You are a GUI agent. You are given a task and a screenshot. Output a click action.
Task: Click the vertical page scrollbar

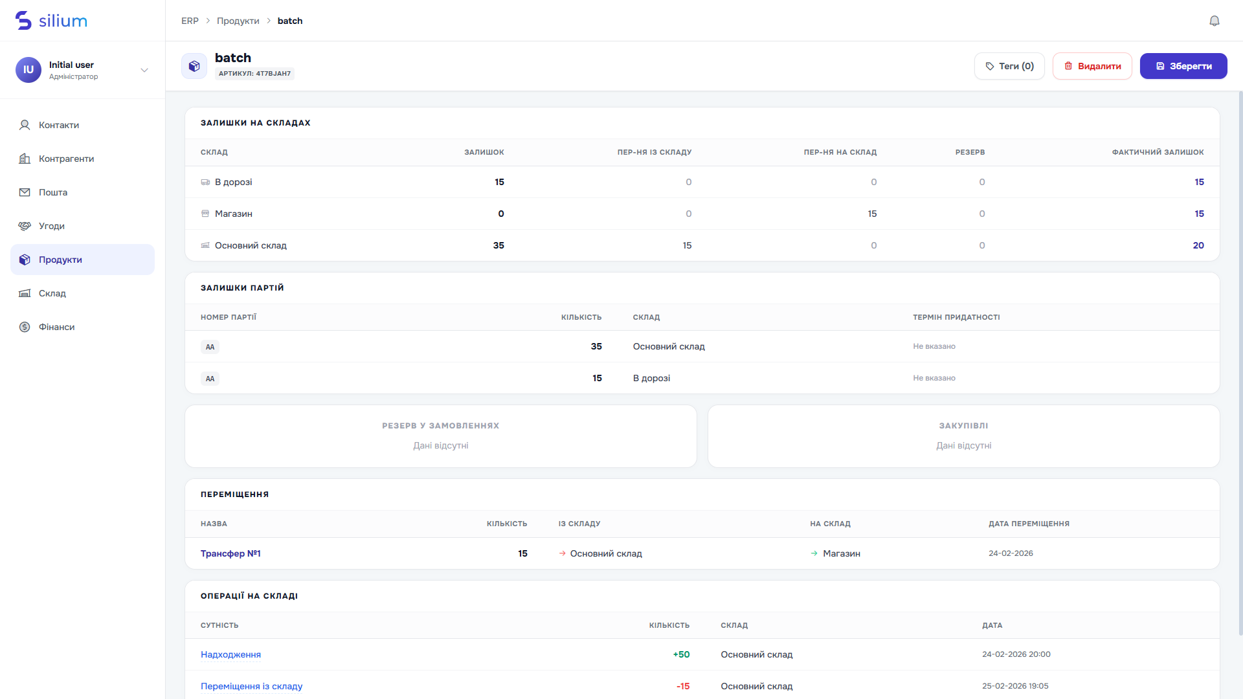[1240, 362]
